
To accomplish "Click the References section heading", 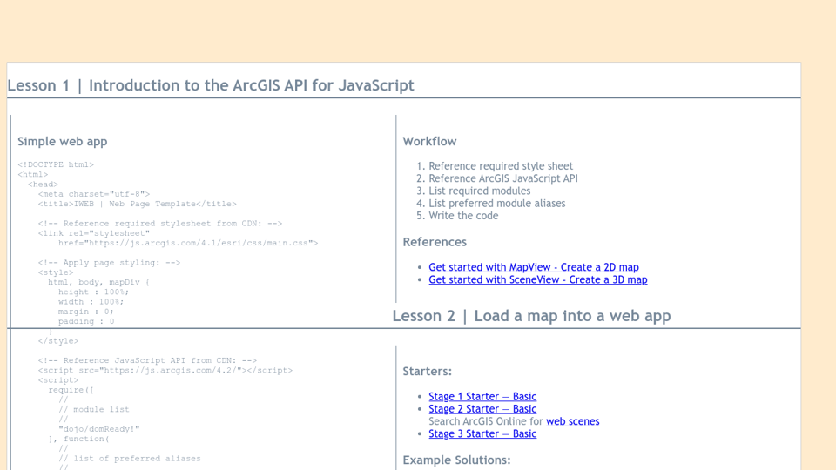I will [435, 242].
